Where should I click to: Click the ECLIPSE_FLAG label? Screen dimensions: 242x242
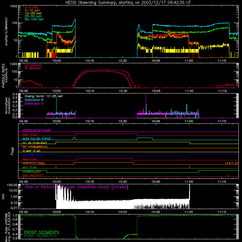tap(33, 155)
